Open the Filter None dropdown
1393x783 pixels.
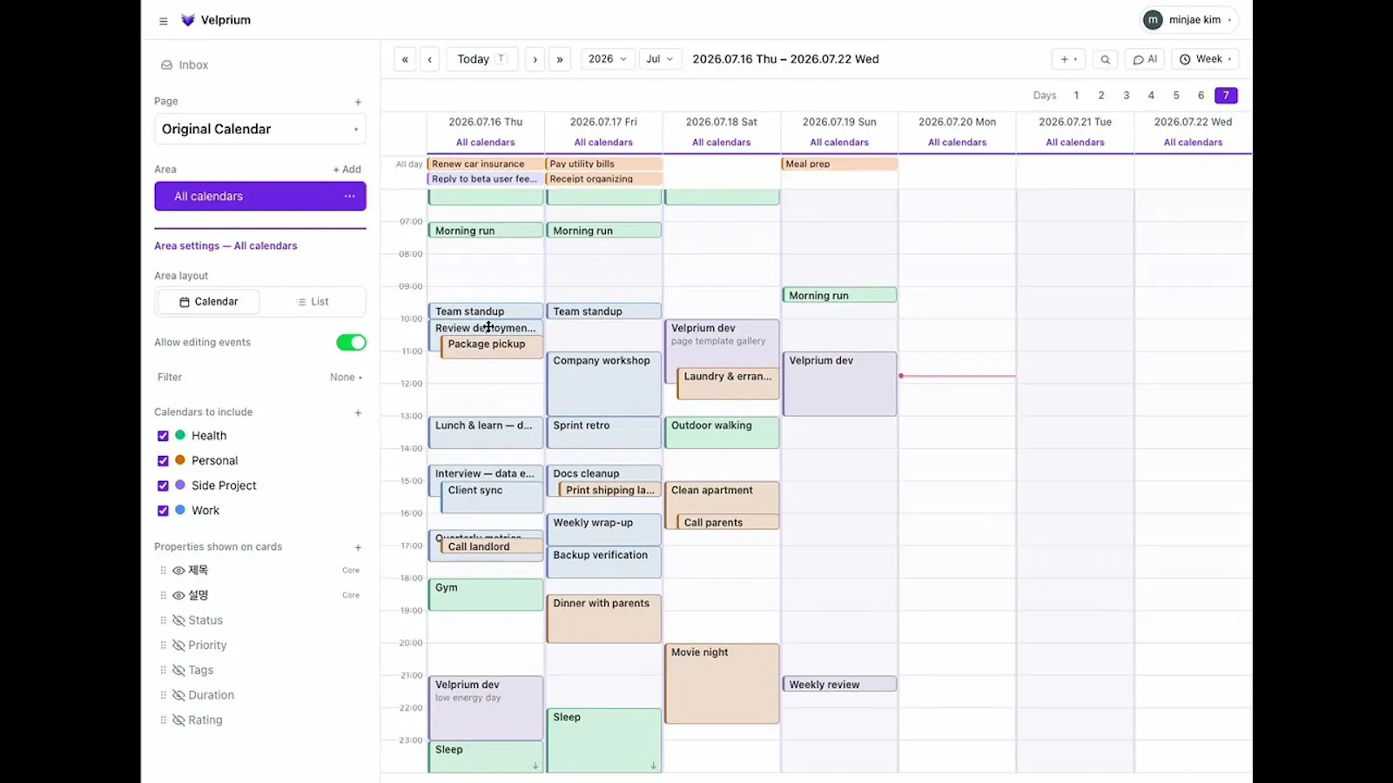click(346, 378)
